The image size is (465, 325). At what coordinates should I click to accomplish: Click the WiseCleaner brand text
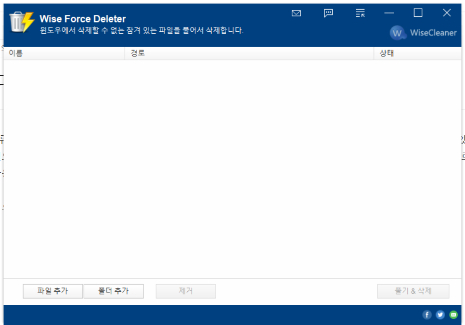[x=433, y=33]
